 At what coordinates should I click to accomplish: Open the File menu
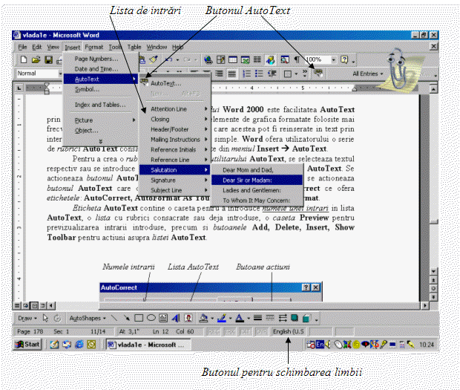click(22, 47)
